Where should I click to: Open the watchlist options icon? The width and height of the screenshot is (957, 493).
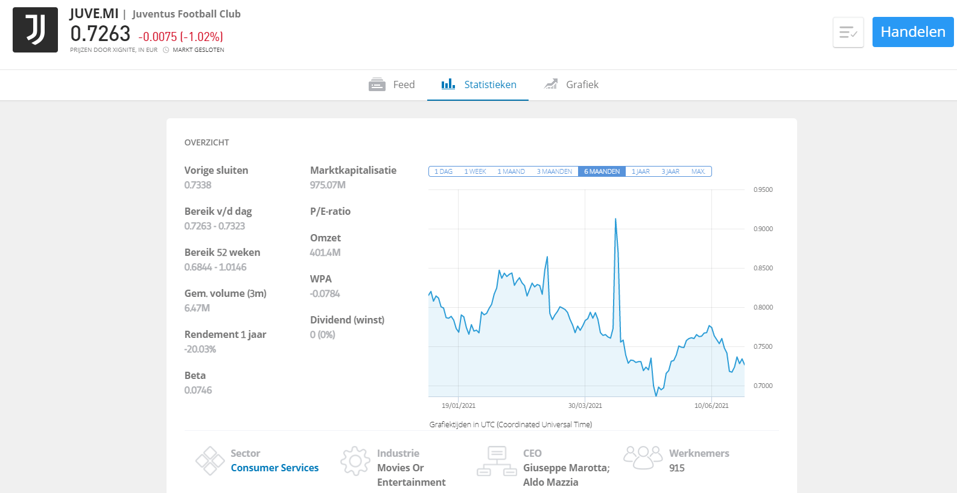(x=848, y=32)
